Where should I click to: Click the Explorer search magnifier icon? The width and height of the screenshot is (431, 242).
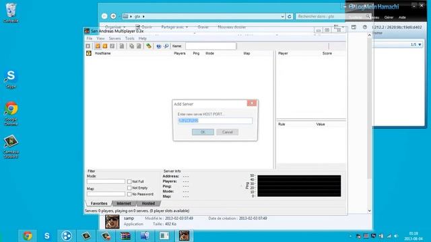[x=368, y=16]
